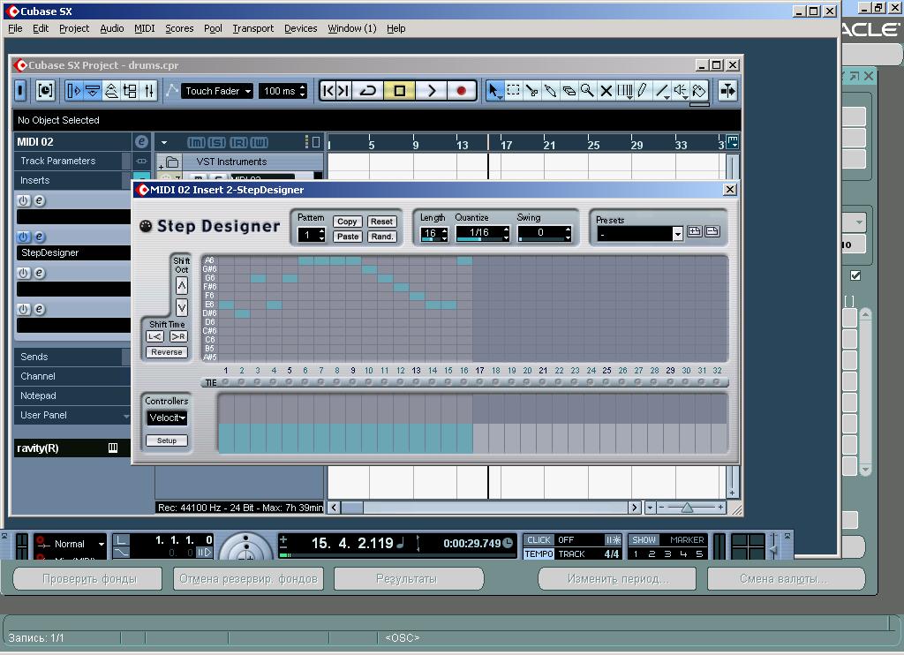Expand the Channel inspector section
Viewport: 904px width, 655px height.
[x=72, y=376]
